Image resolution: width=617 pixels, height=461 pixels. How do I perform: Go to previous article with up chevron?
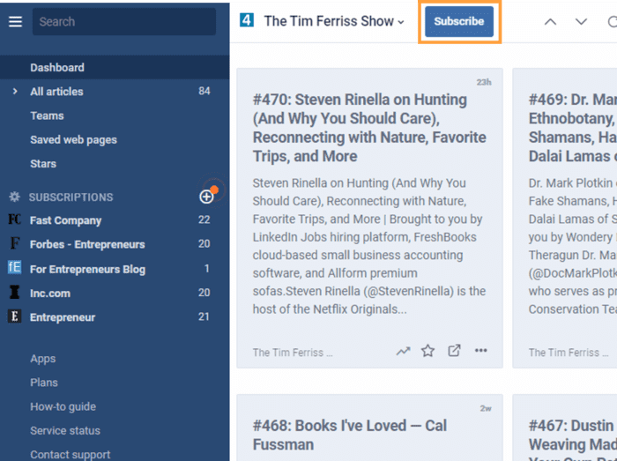pos(550,22)
